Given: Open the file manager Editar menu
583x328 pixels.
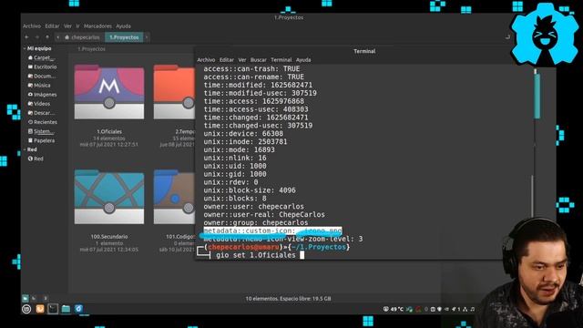Looking at the screenshot, I should [x=52, y=26].
